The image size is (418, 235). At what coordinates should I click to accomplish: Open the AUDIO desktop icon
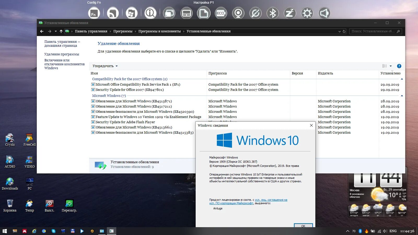[x=10, y=162]
